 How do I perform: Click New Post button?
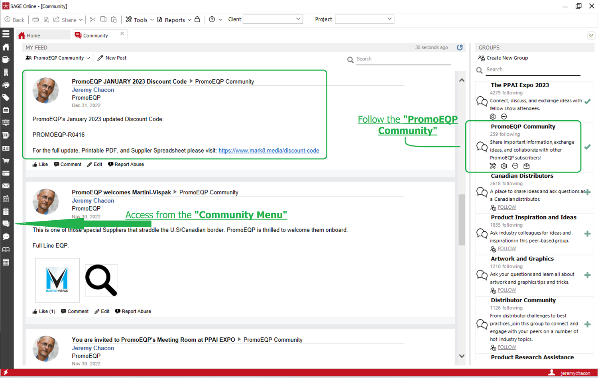tap(112, 58)
